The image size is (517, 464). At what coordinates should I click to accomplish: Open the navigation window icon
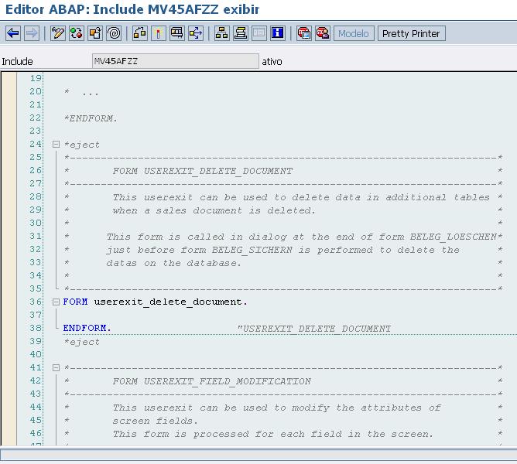[240, 33]
